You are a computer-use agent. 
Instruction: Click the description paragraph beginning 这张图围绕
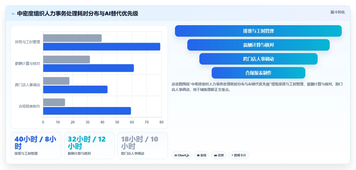click(x=257, y=87)
